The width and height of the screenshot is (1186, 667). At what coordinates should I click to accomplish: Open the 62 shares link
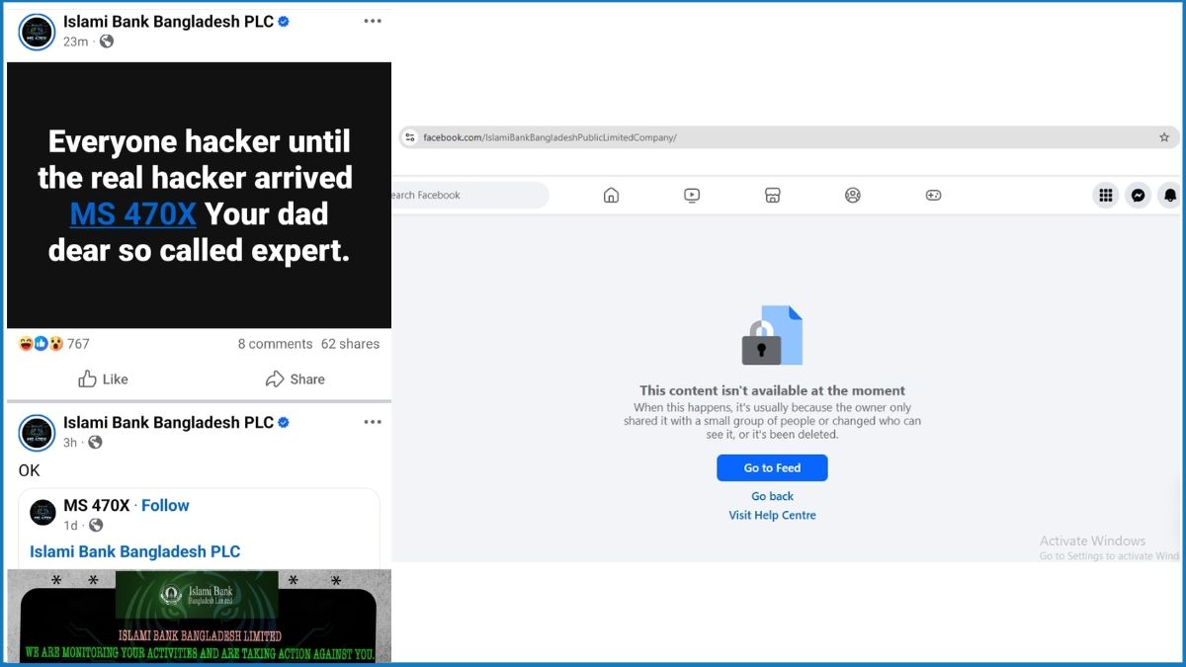tap(350, 344)
